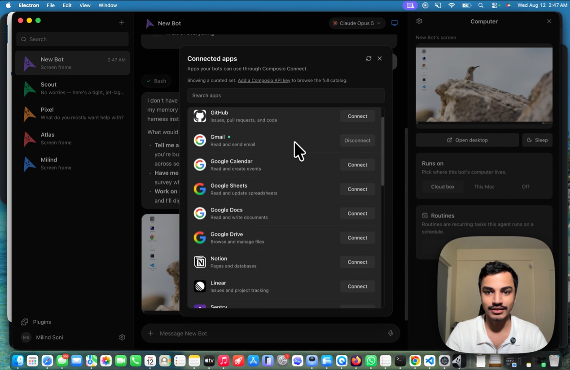Viewport: 570px width, 370px height.
Task: Open Plugins in the sidebar
Action: coord(36,322)
